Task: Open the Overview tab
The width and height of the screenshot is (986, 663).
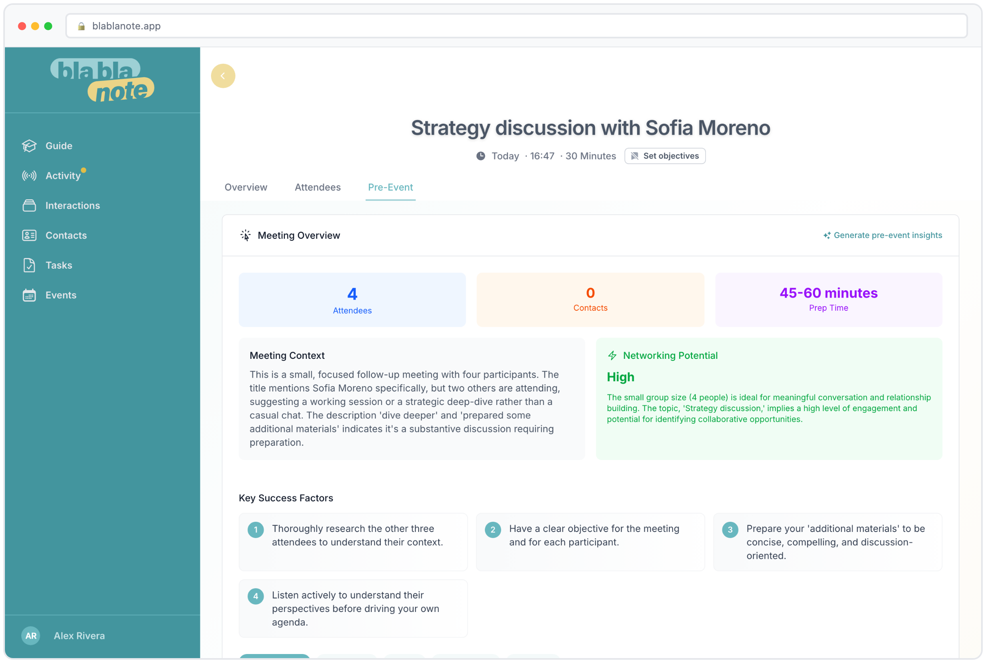Action: [246, 187]
